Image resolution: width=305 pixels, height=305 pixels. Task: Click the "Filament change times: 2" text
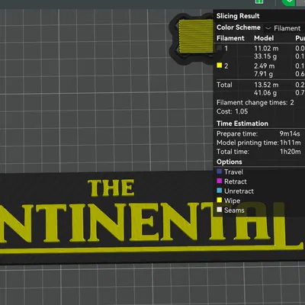point(255,103)
